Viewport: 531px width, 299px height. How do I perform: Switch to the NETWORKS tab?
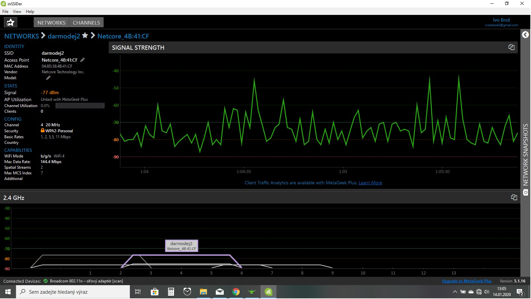coord(51,23)
